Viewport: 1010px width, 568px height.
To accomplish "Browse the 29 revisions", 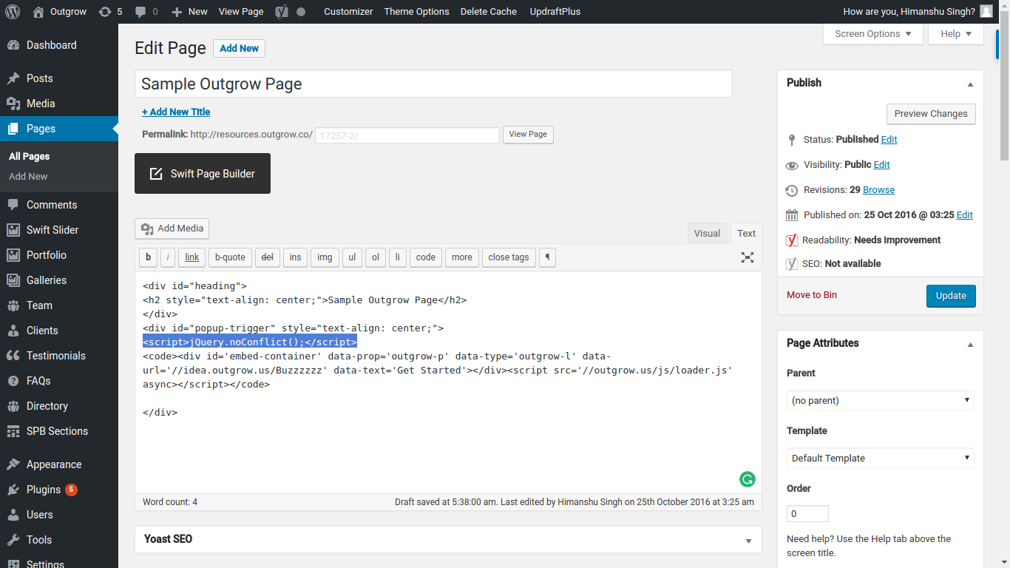I will pos(878,190).
